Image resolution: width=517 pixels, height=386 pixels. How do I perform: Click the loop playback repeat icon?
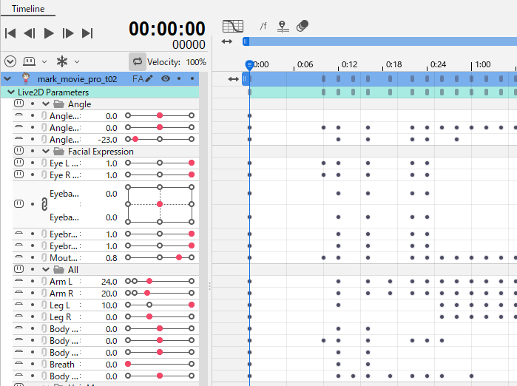(137, 61)
